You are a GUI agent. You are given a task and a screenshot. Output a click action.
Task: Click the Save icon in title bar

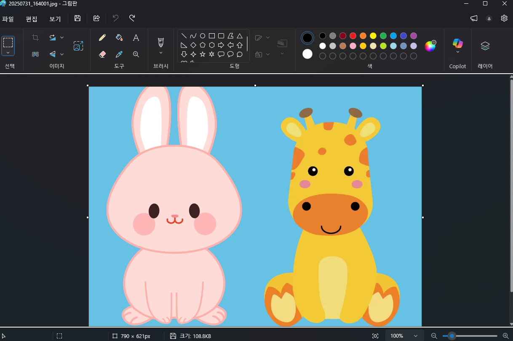(77, 18)
